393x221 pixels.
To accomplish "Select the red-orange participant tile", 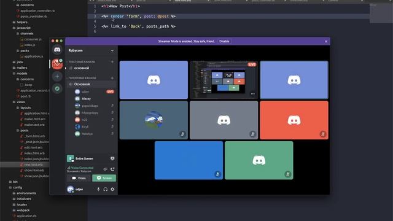I will pyautogui.click(x=294, y=120).
